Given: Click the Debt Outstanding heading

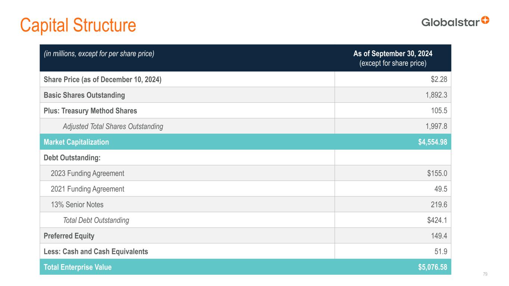Looking at the screenshot, I should (x=72, y=158).
